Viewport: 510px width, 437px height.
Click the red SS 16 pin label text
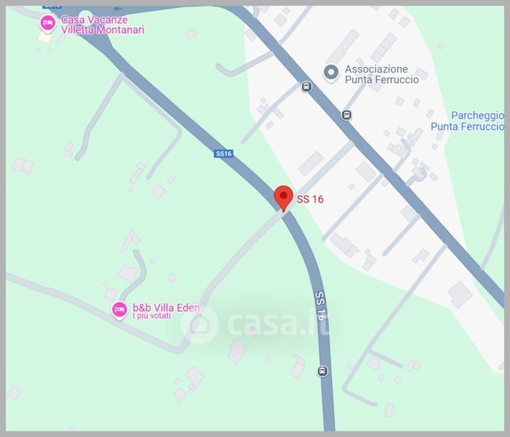pyautogui.click(x=310, y=199)
